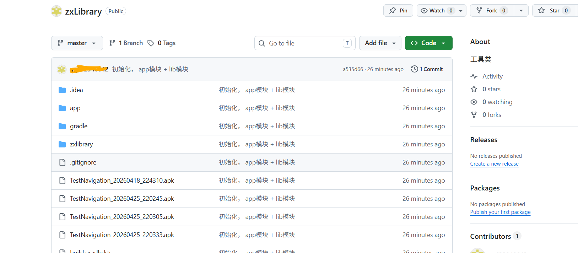The width and height of the screenshot is (578, 253).
Task: Click file icon for TestNavigation_20260425_220333.apk
Action: tap(62, 235)
